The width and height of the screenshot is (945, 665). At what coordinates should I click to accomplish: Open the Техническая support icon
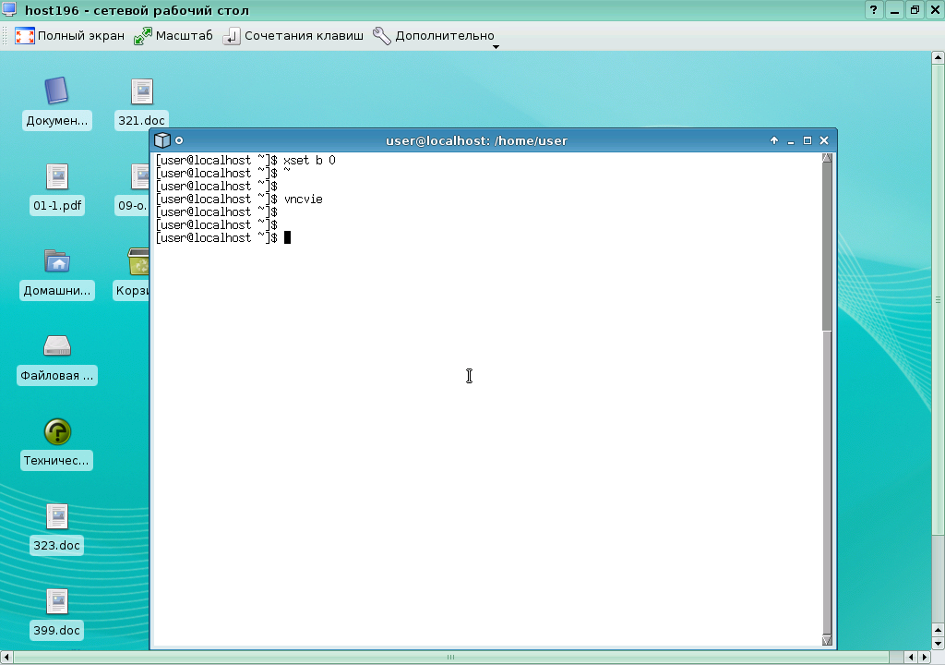coord(57,431)
